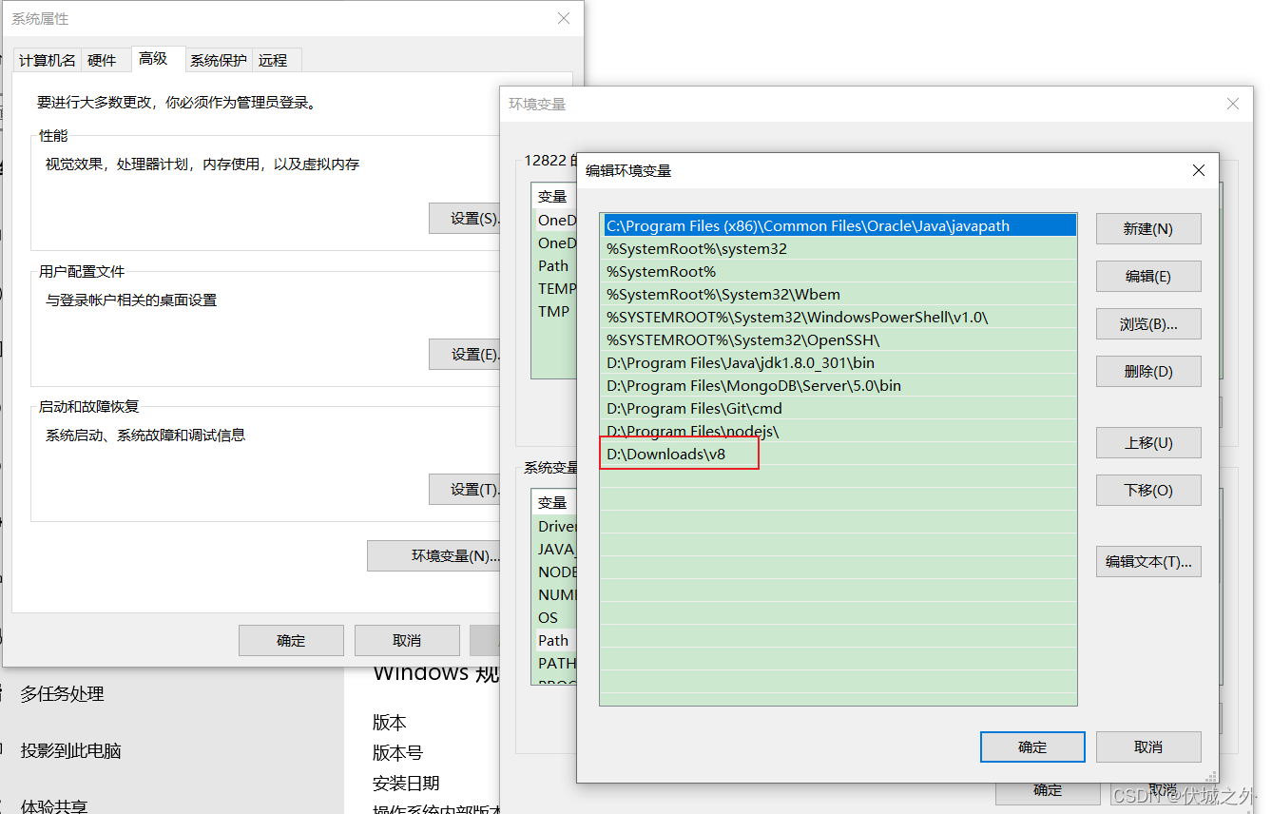Open 投影到此电脑 in Settings sidebar
The height and width of the screenshot is (814, 1272).
71,751
